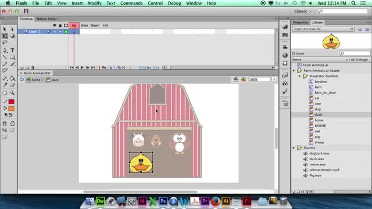Click the Swap Colors icon
The height and width of the screenshot is (209, 372).
[x=10, y=115]
